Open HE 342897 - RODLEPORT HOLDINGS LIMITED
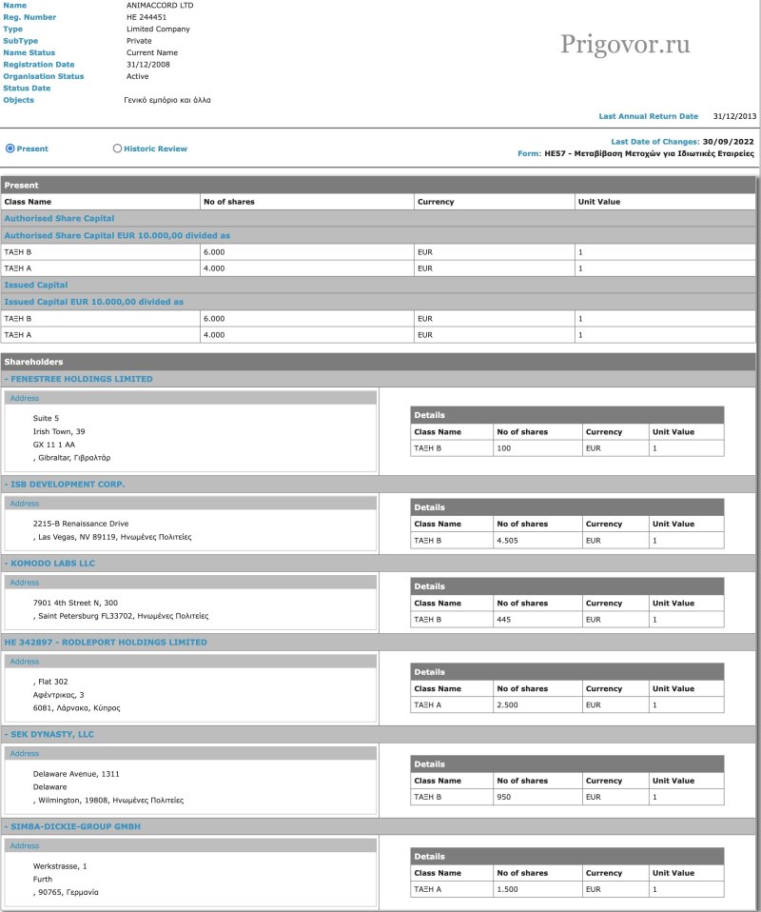The image size is (761, 912). click(105, 643)
